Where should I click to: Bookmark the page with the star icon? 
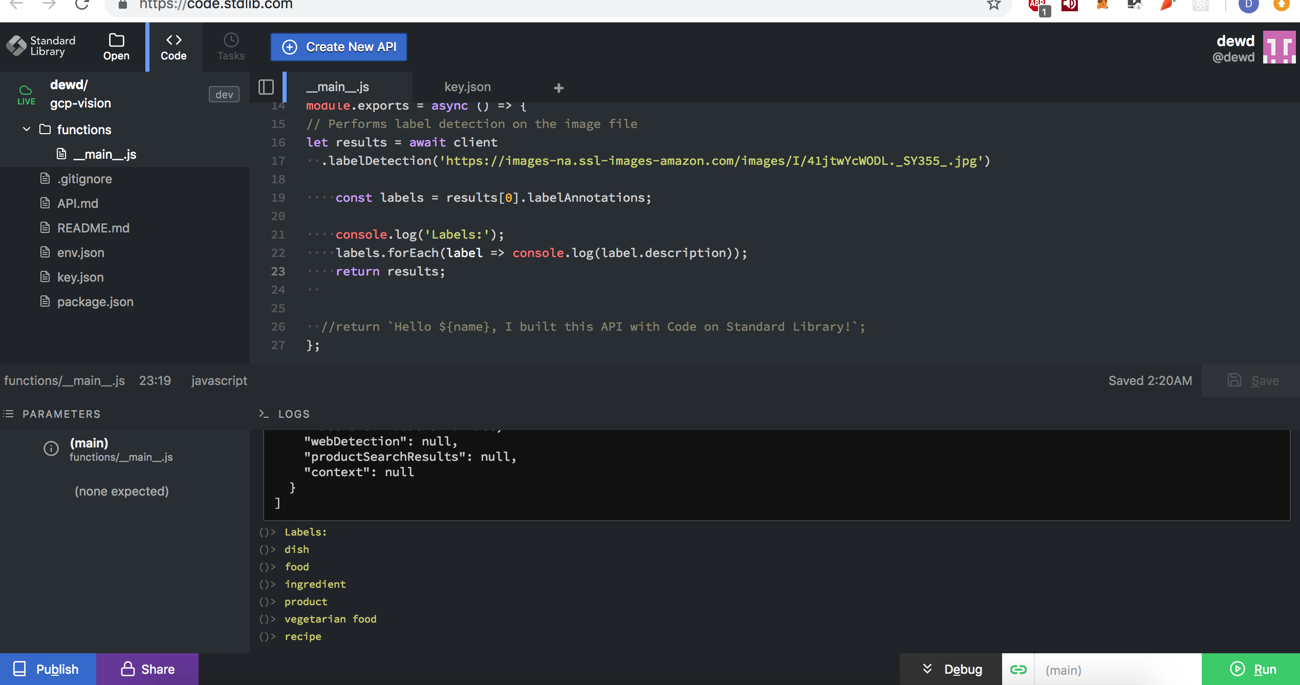pyautogui.click(x=993, y=5)
